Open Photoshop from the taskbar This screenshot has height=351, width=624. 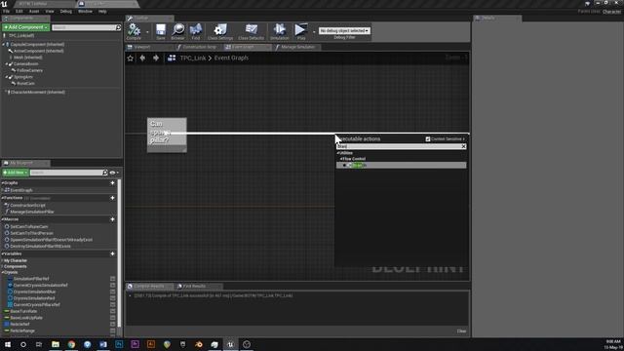pyautogui.click(x=119, y=344)
